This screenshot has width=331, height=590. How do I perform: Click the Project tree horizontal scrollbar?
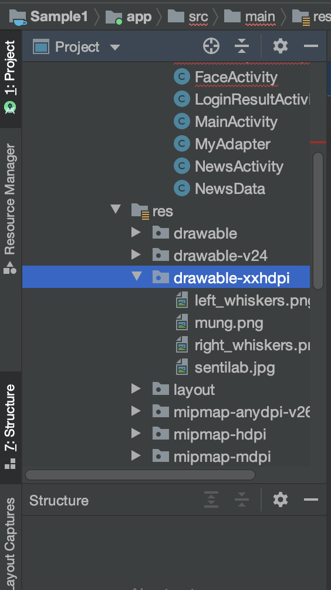tap(140, 475)
